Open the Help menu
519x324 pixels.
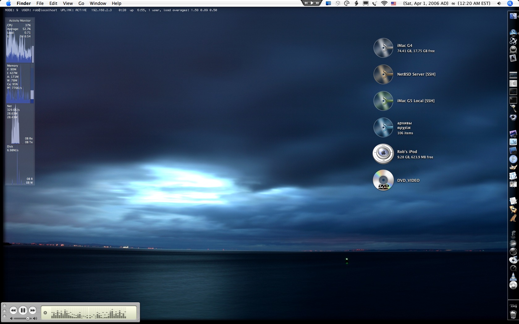point(116,3)
